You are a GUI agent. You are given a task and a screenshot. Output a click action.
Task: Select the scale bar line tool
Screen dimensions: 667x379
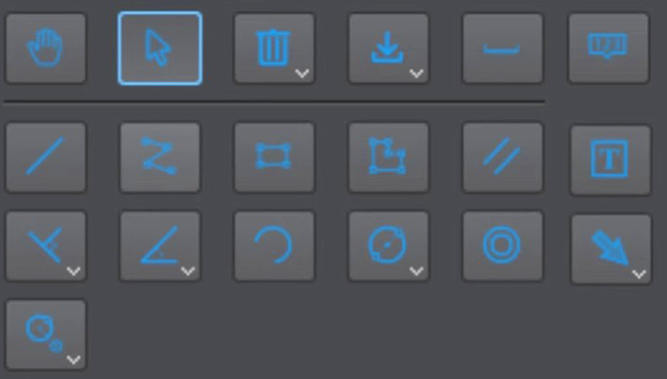(x=502, y=48)
